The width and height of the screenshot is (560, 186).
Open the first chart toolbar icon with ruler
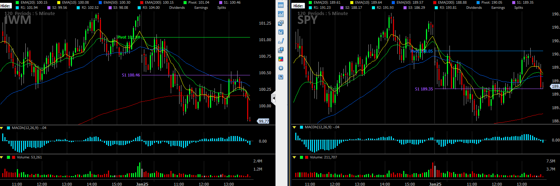coord(281,5)
